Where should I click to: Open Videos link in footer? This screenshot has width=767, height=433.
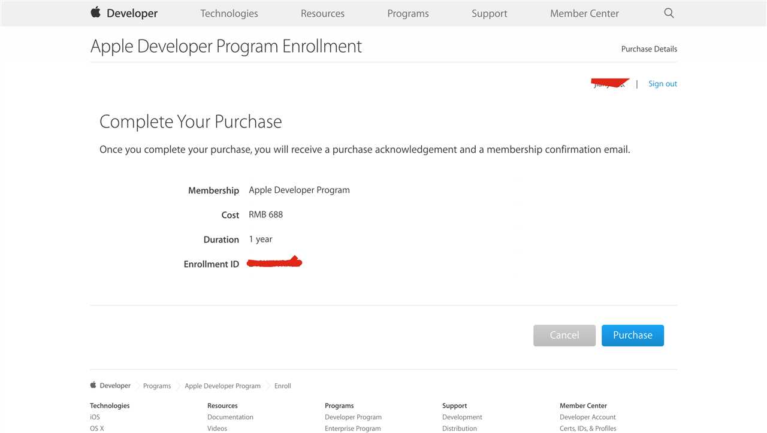point(217,428)
